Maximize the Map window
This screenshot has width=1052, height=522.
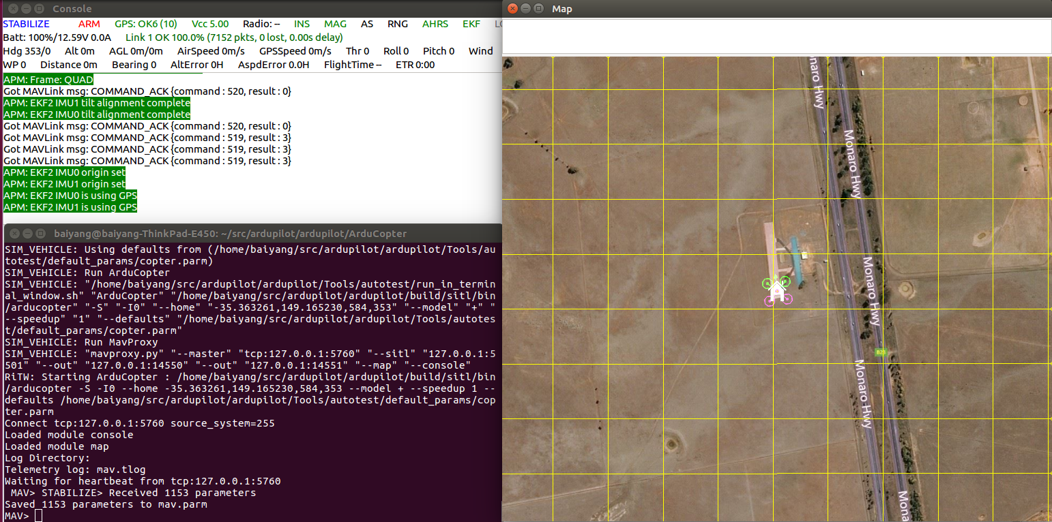540,9
